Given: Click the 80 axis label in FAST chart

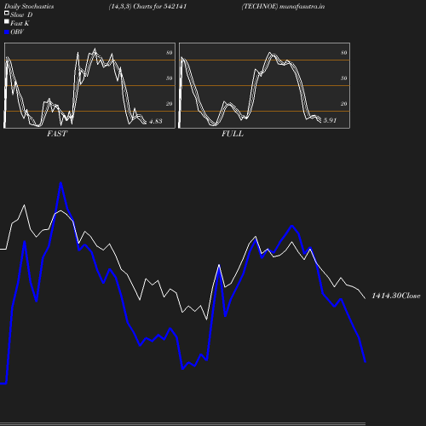Looking at the screenshot, I should pyautogui.click(x=170, y=53).
